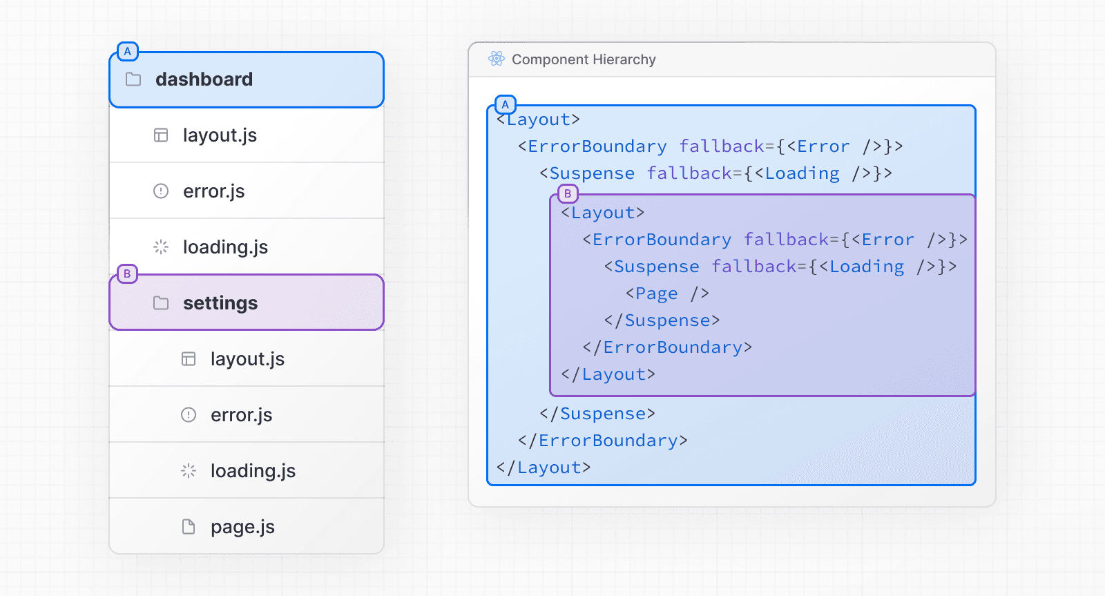Image resolution: width=1105 pixels, height=596 pixels.
Task: Select the purple B badge on settings
Action: click(127, 274)
